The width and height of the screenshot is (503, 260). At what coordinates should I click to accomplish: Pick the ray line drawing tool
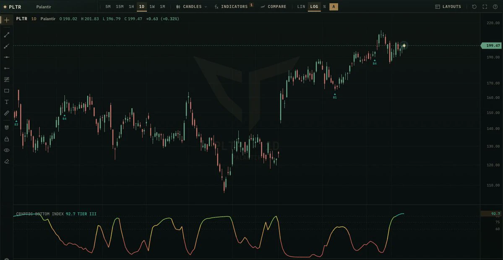point(6,46)
